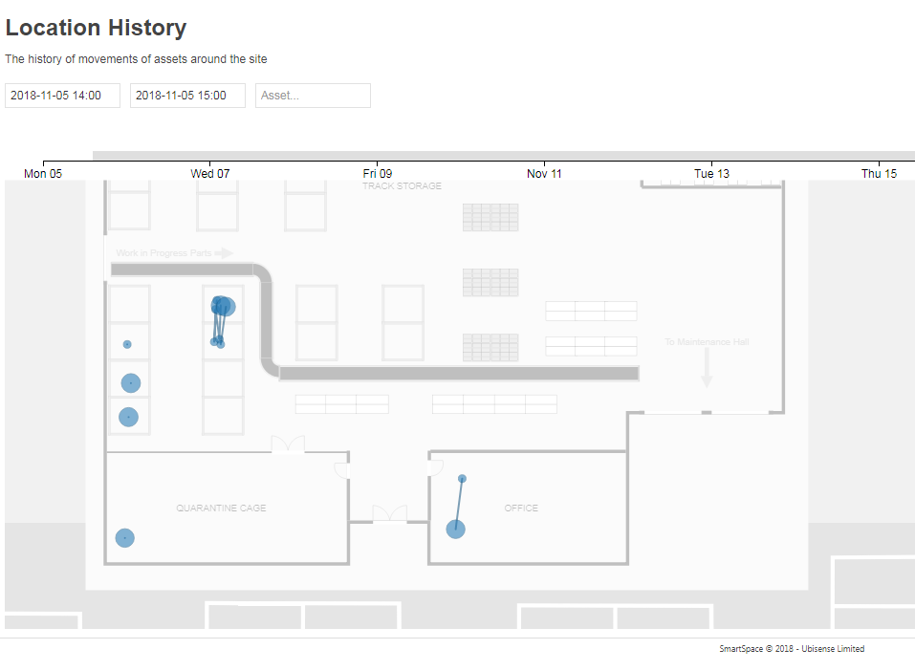The image size is (915, 671).
Task: Click the Location History heading
Action: point(97,28)
